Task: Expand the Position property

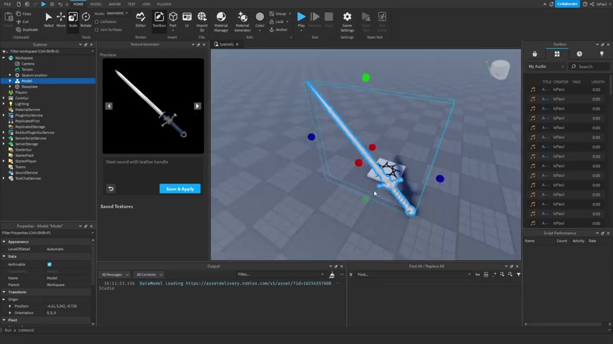Action: point(10,306)
